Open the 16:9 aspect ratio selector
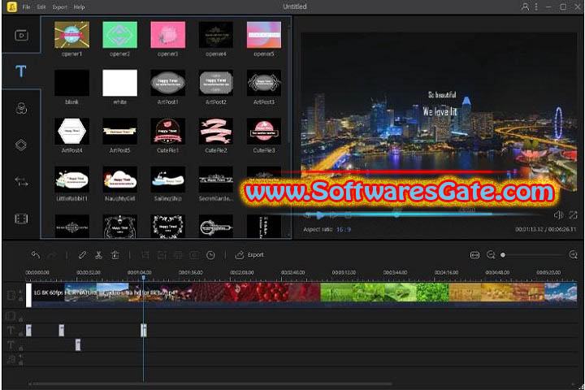The height and width of the screenshot is (390, 585). click(344, 229)
